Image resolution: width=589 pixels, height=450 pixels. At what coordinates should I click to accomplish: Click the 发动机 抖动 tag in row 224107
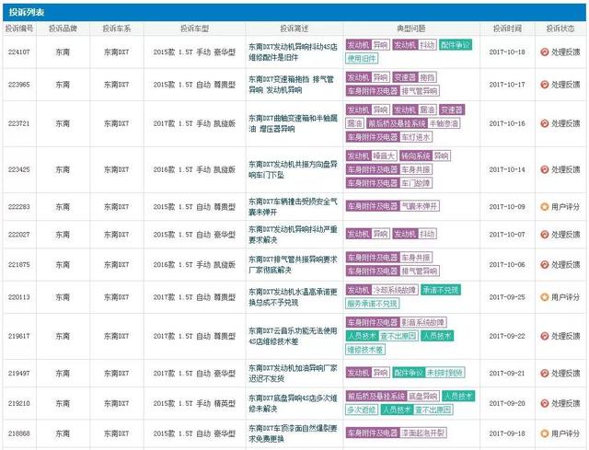coord(415,45)
